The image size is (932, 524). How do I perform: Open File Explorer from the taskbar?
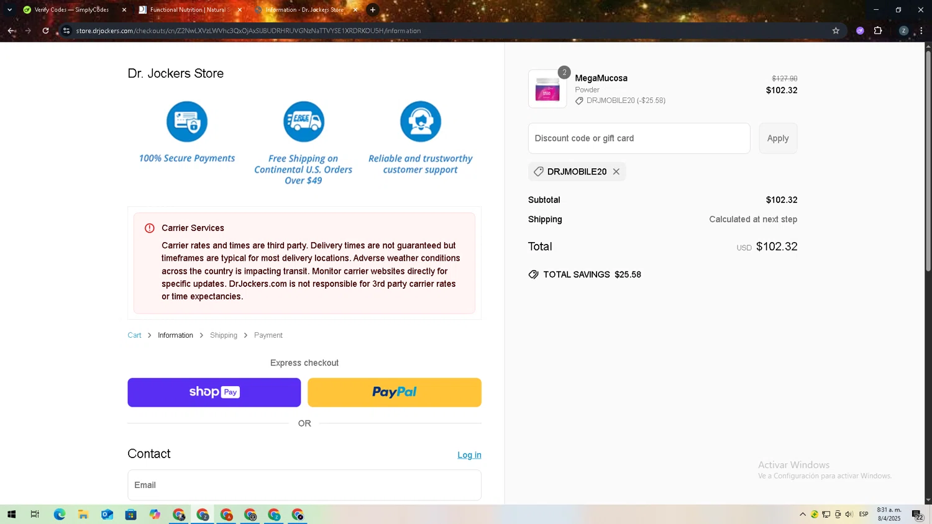[83, 514]
